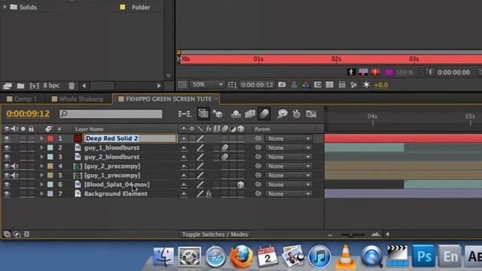
Task: Create new composition icon in Project panel
Action: 34,86
